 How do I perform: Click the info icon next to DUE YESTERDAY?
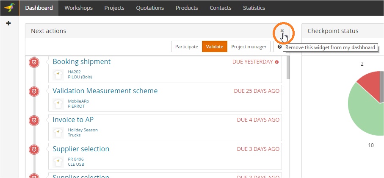[277, 62]
